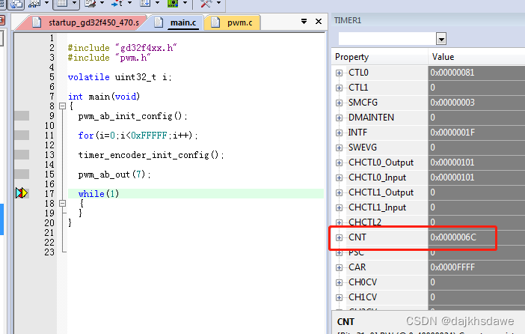525x334 pixels.
Task: Open dropdown arrow beside the toolbox icon
Action: [218, 3]
